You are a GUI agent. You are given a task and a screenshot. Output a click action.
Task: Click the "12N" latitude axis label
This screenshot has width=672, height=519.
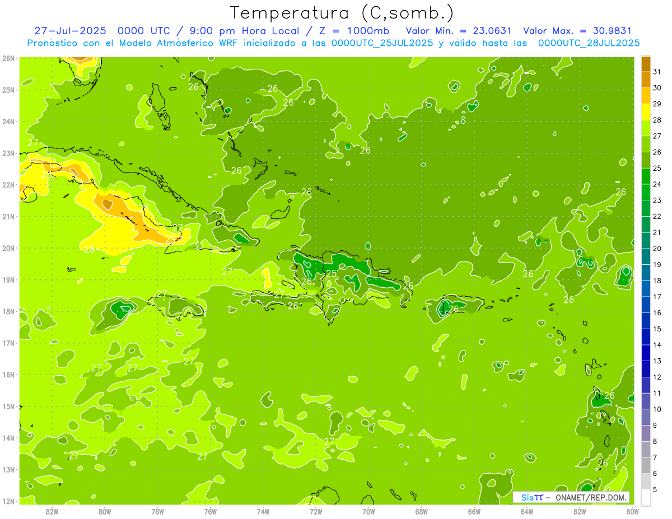[x=8, y=501]
